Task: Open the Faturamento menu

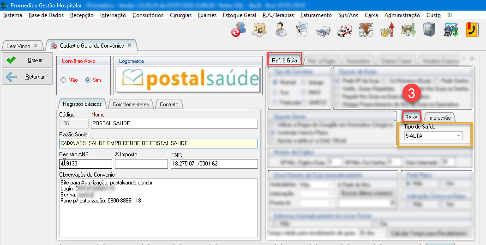Action: tap(316, 15)
